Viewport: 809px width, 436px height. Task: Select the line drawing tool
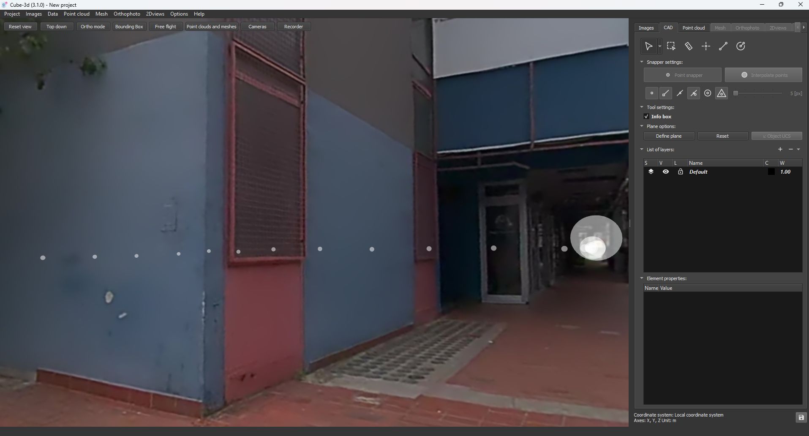(723, 46)
